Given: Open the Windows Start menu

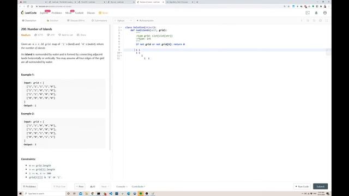Looking at the screenshot, I should (x=20, y=194).
